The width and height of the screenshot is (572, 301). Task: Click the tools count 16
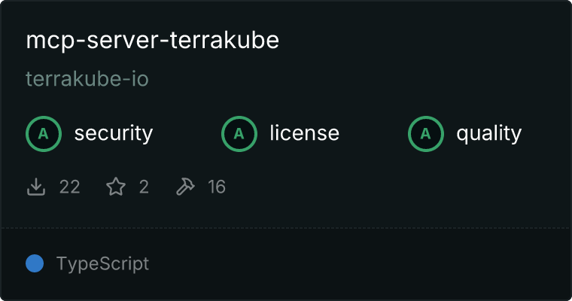(x=217, y=187)
